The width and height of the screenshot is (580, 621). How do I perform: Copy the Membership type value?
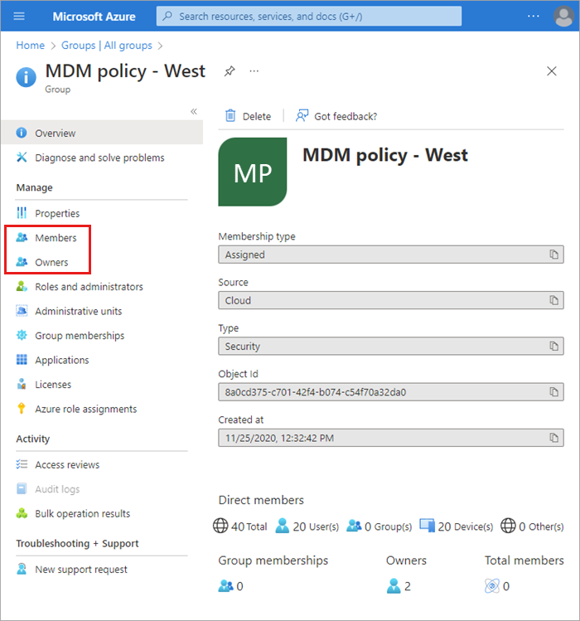[554, 255]
